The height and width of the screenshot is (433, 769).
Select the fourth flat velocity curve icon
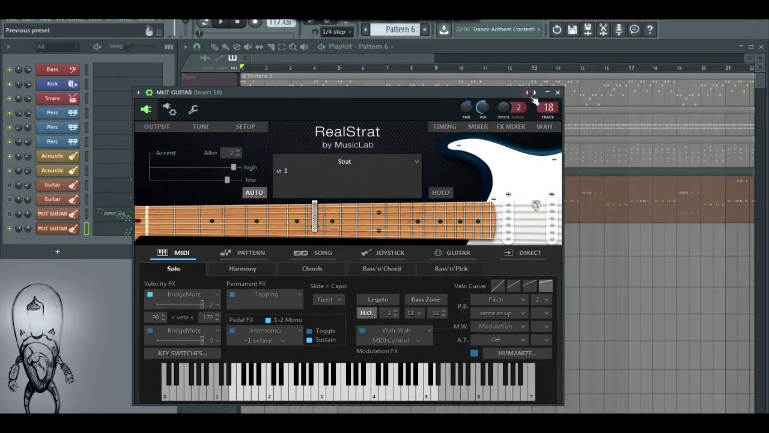coord(546,286)
